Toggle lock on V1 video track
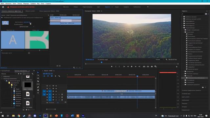 click(x=47, y=91)
